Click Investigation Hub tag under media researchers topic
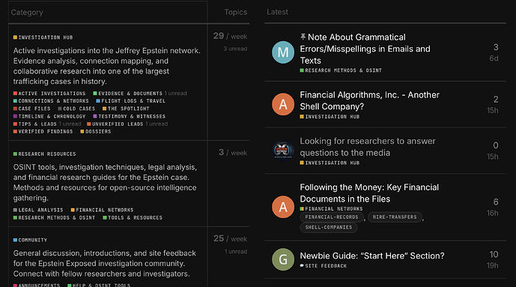Screen dimensions: 516x287 (330, 163)
